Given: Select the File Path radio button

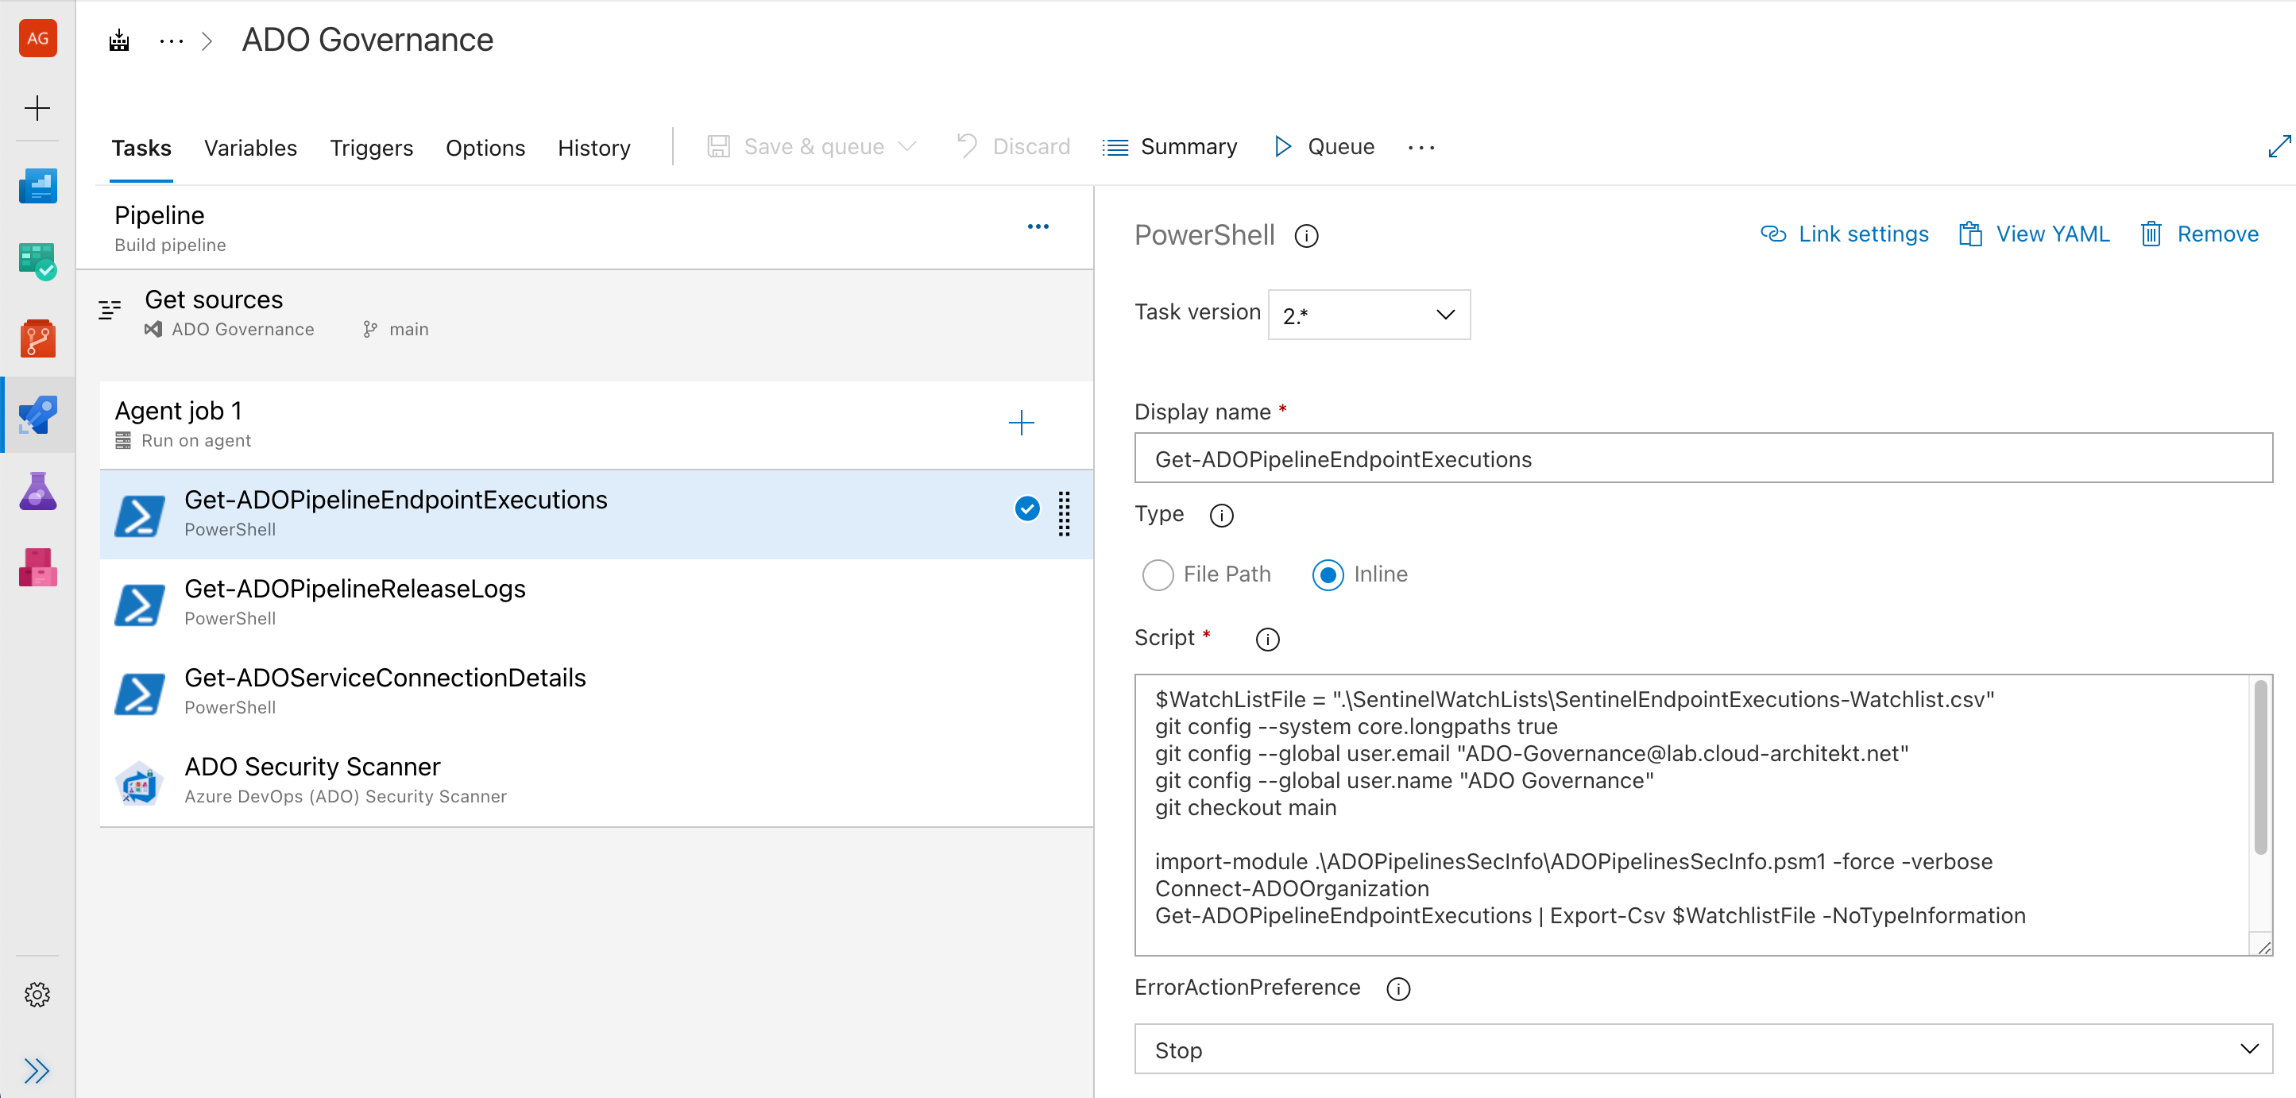Looking at the screenshot, I should (x=1158, y=575).
